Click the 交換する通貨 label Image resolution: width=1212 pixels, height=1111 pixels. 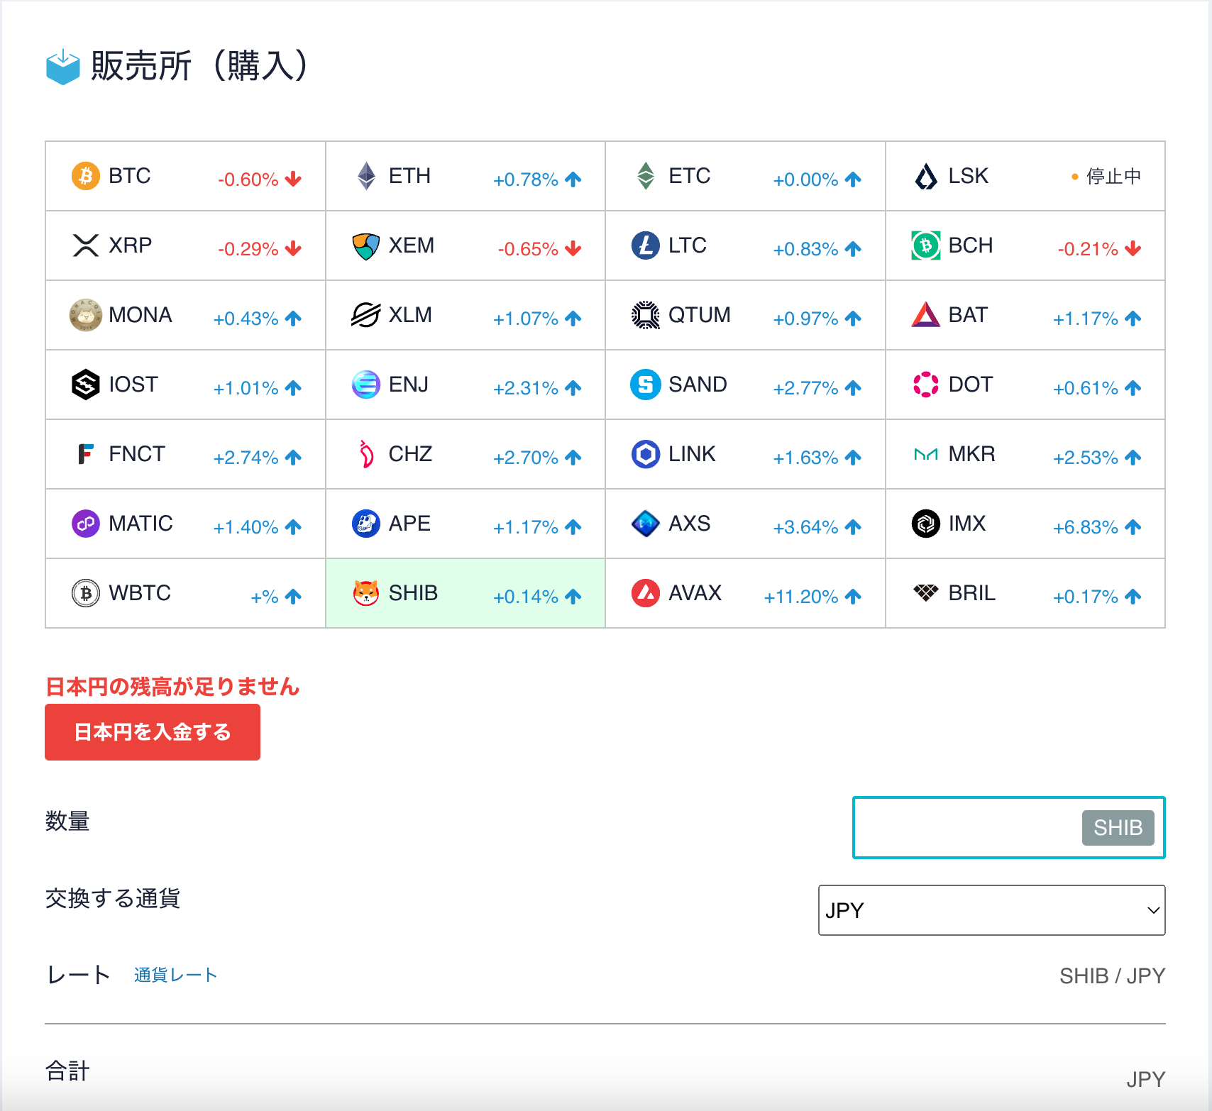[x=113, y=898]
